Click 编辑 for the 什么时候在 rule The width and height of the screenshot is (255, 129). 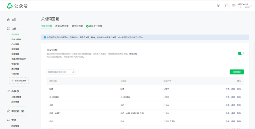[x=233, y=97]
